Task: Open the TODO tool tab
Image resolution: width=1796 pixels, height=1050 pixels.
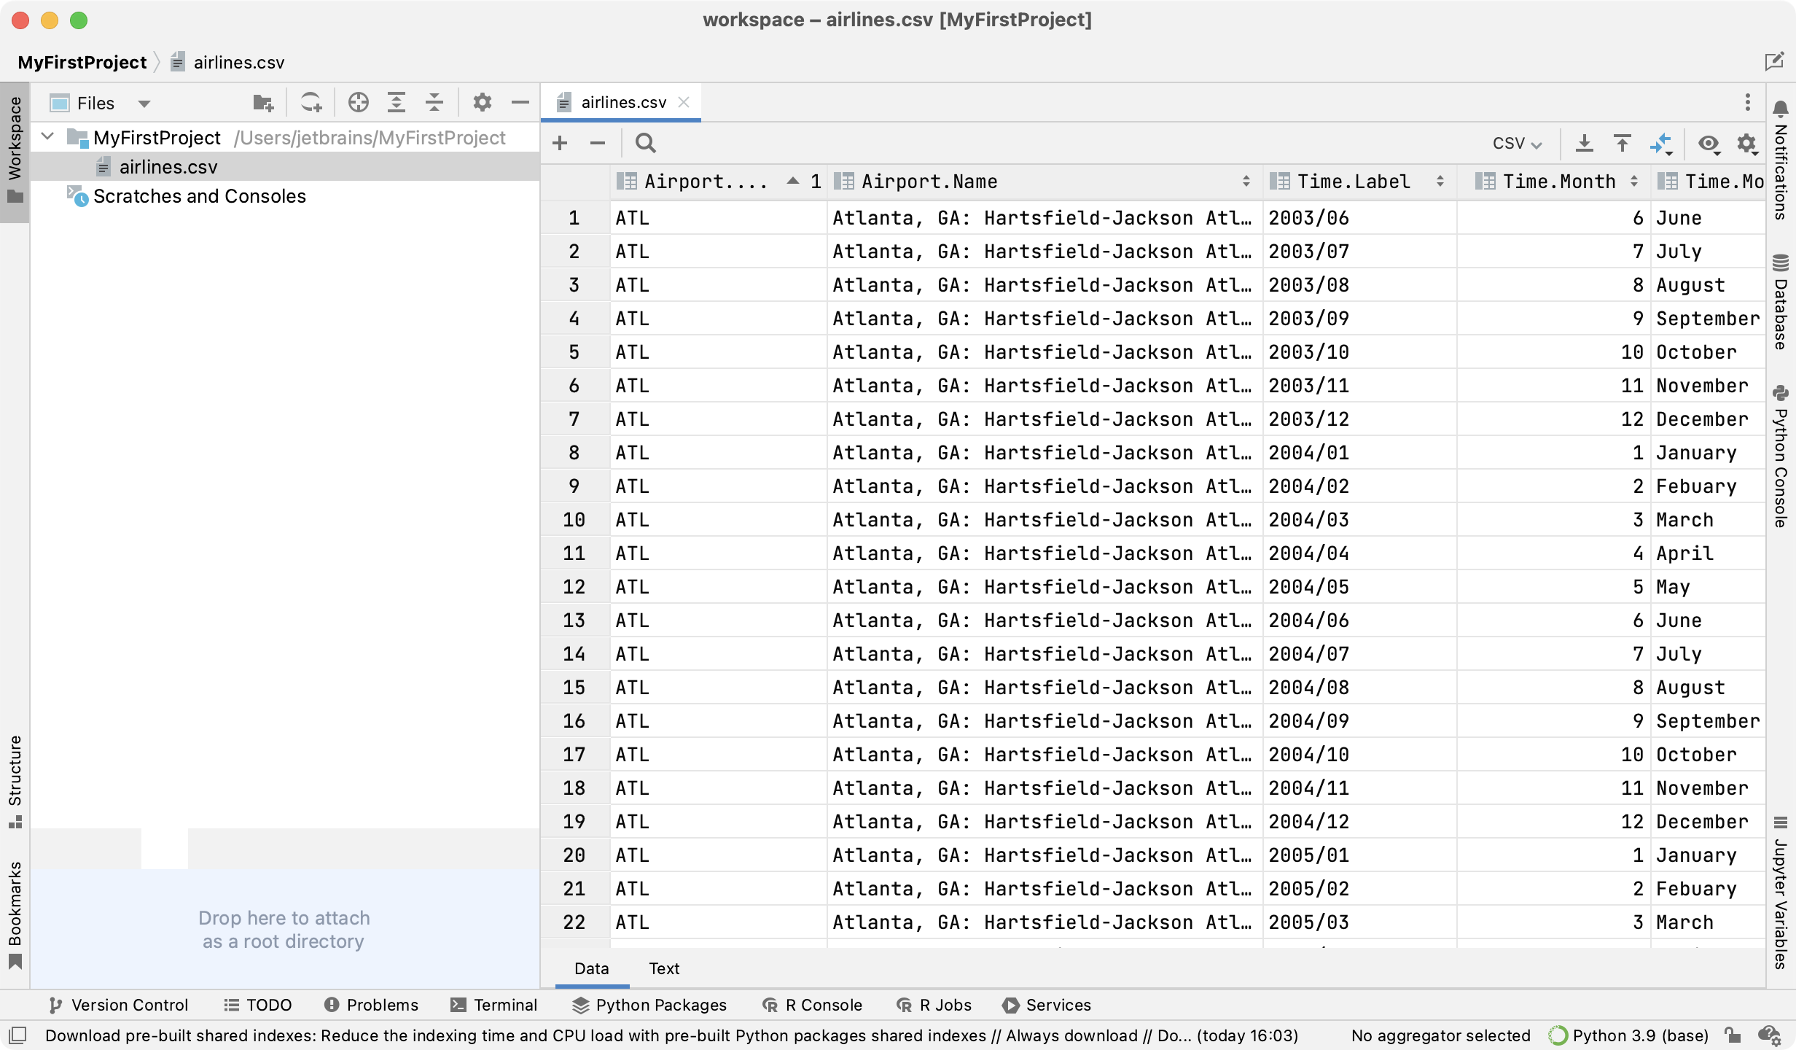Action: tap(258, 1005)
